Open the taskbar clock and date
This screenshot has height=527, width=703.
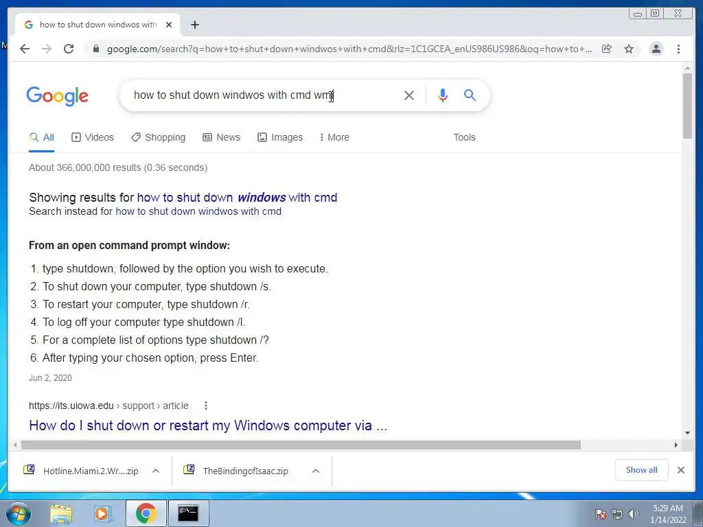click(x=668, y=514)
